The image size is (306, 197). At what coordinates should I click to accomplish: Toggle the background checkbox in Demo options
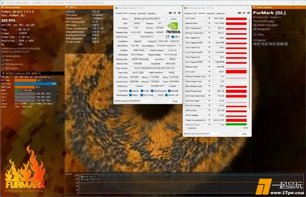[x=255, y=29]
